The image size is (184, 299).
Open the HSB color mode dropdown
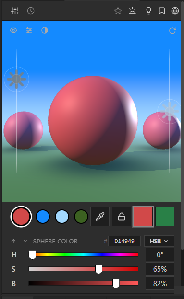coord(159,241)
